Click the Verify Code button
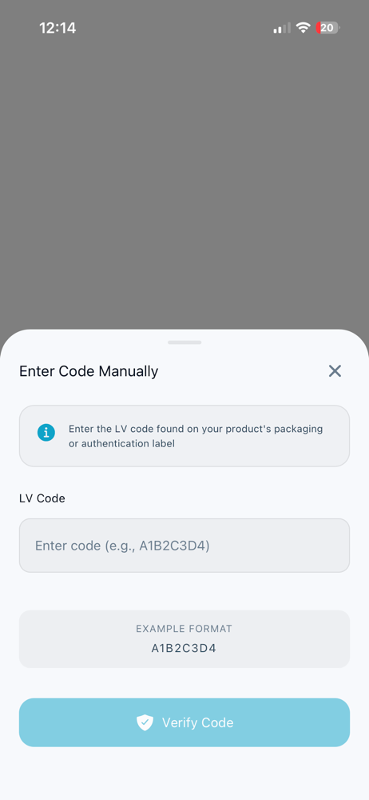 [x=184, y=722]
